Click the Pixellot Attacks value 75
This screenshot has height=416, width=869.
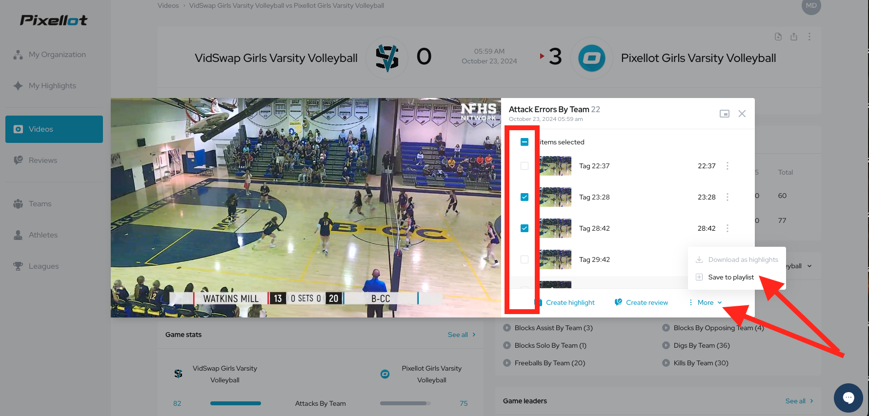[464, 403]
